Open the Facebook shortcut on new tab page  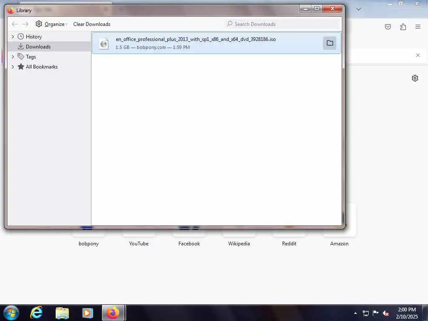click(x=189, y=244)
